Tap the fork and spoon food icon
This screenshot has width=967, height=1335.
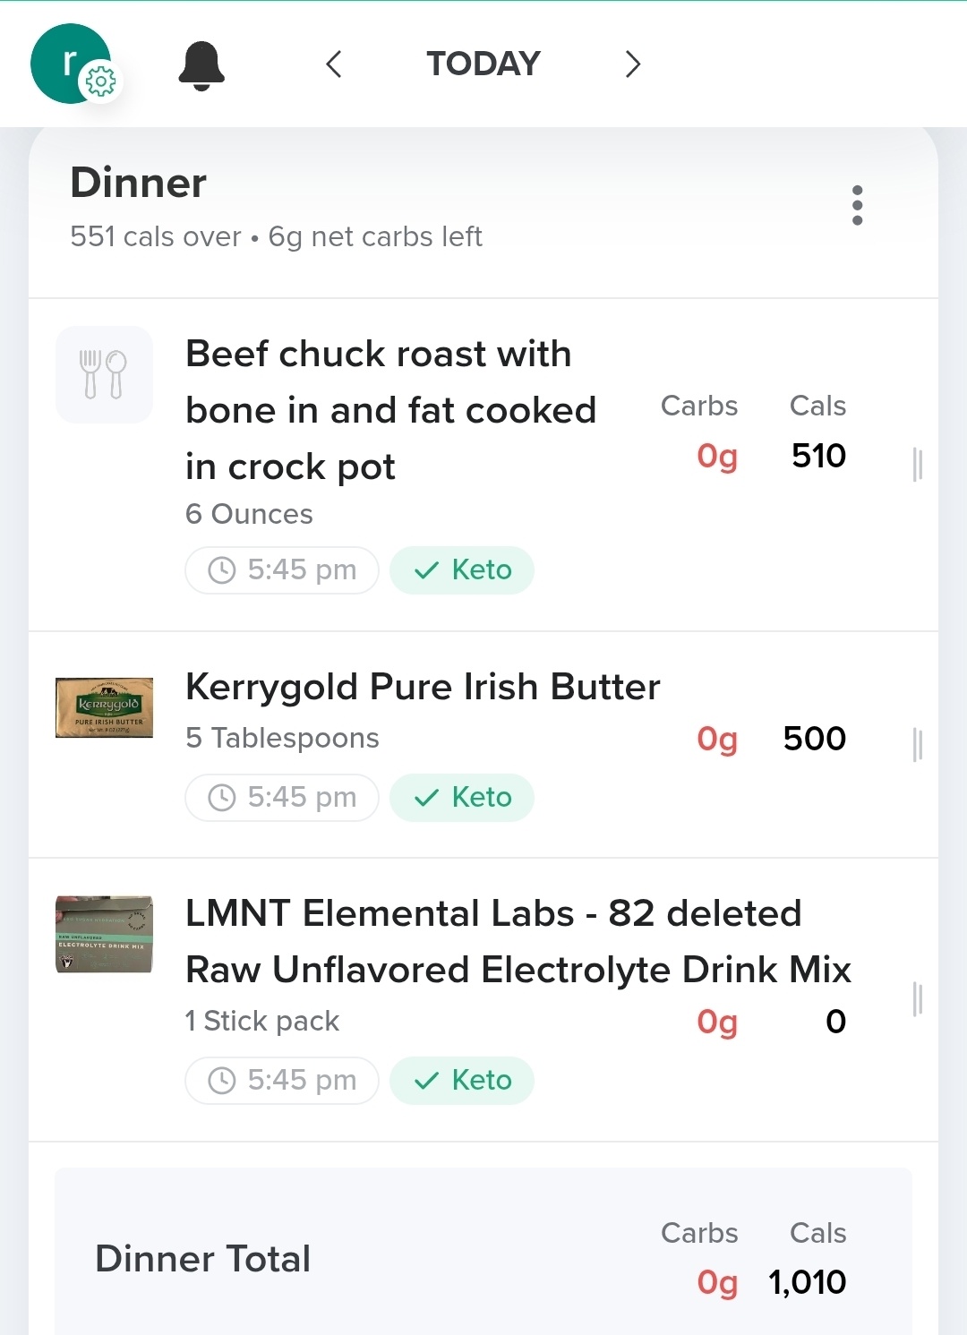pos(104,374)
